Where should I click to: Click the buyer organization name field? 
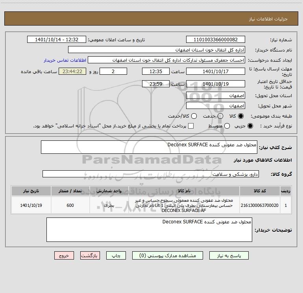point(157,50)
